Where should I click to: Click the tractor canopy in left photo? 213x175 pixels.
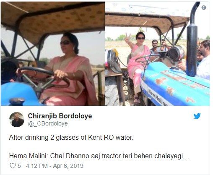(x=53, y=17)
